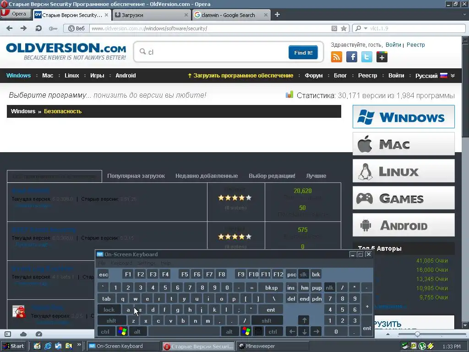Toggle the left alt key

(137, 331)
